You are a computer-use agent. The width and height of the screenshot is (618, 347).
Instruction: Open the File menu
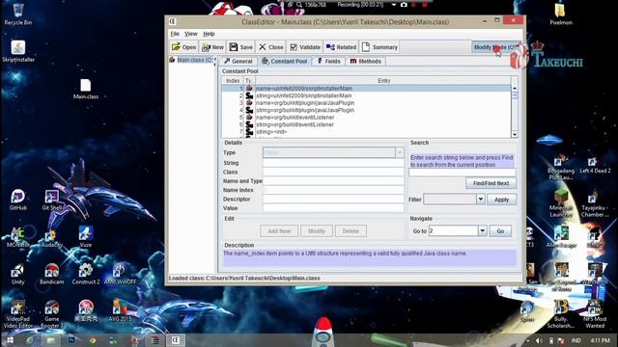coord(175,34)
